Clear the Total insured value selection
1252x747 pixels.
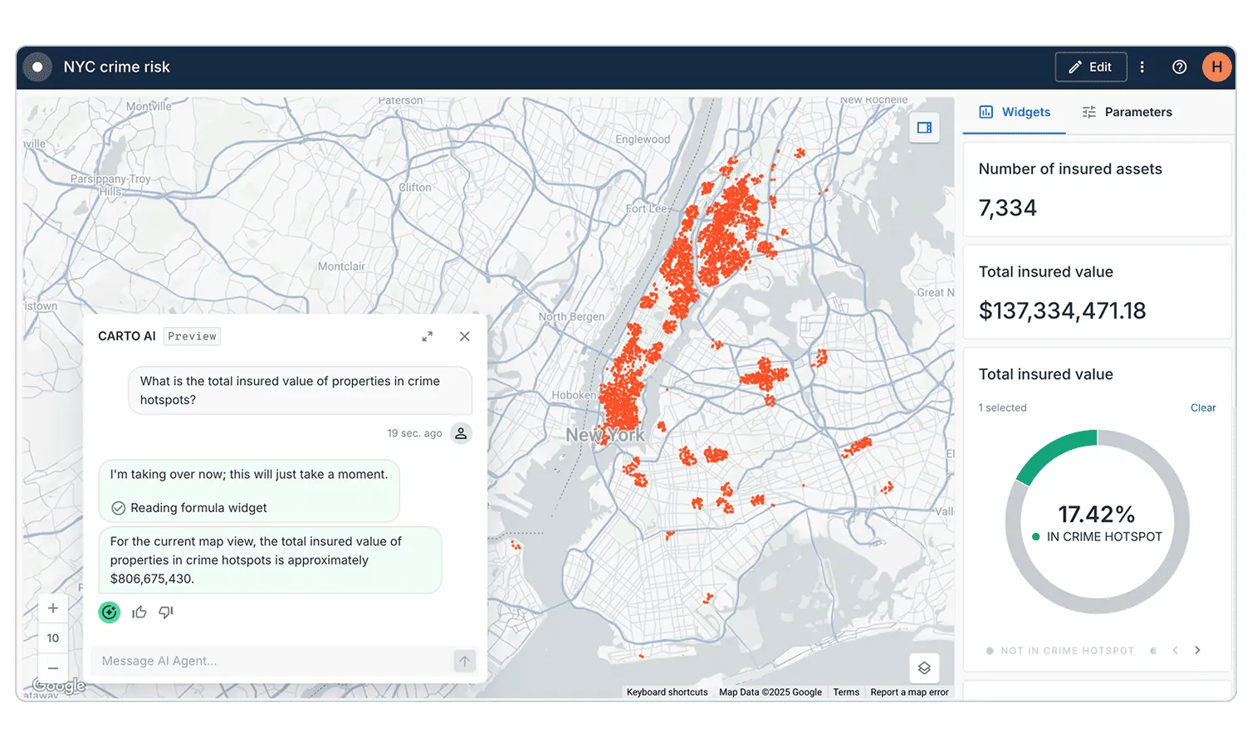[1203, 408]
